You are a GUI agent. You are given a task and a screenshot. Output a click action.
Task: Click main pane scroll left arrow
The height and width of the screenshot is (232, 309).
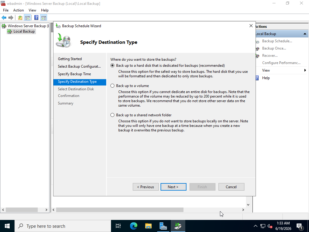click(53, 210)
